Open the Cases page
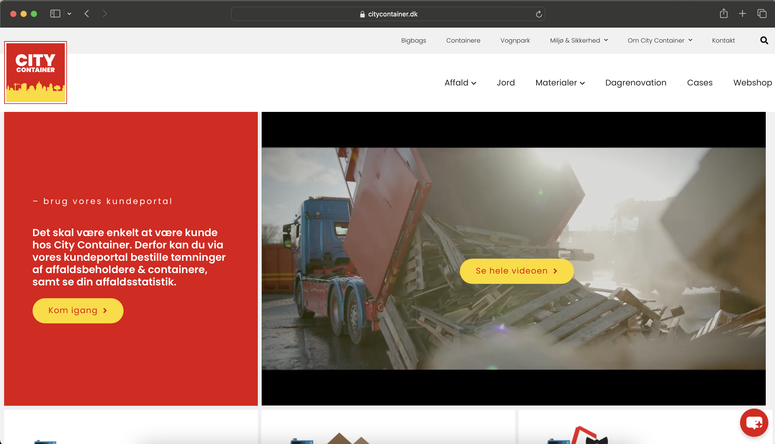Screen dimensions: 775x444 (x=700, y=83)
